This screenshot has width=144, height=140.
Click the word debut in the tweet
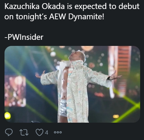tap(129, 6)
